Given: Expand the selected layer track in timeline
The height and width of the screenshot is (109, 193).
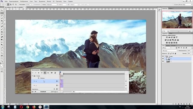Looking at the screenshot, I should click(34, 81).
